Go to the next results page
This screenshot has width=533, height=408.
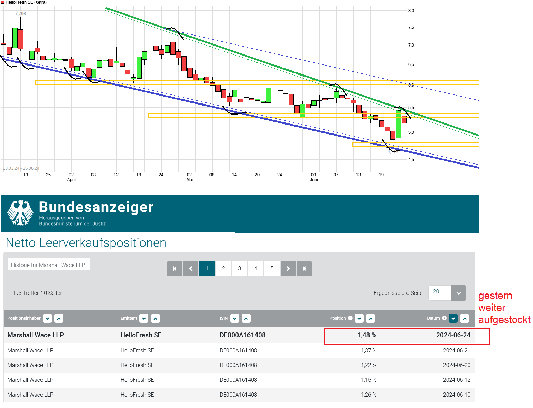[288, 269]
